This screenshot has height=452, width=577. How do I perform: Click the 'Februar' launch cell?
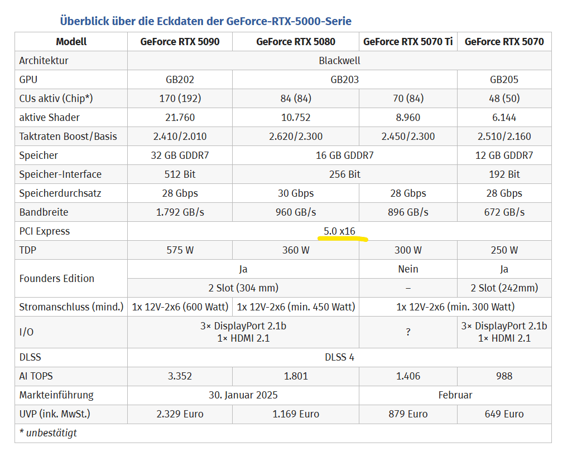point(455,395)
